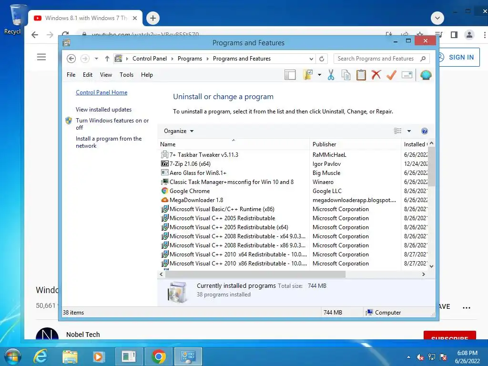This screenshot has width=488, height=366.
Task: Click the Copy toolbar icon
Action: click(x=346, y=75)
